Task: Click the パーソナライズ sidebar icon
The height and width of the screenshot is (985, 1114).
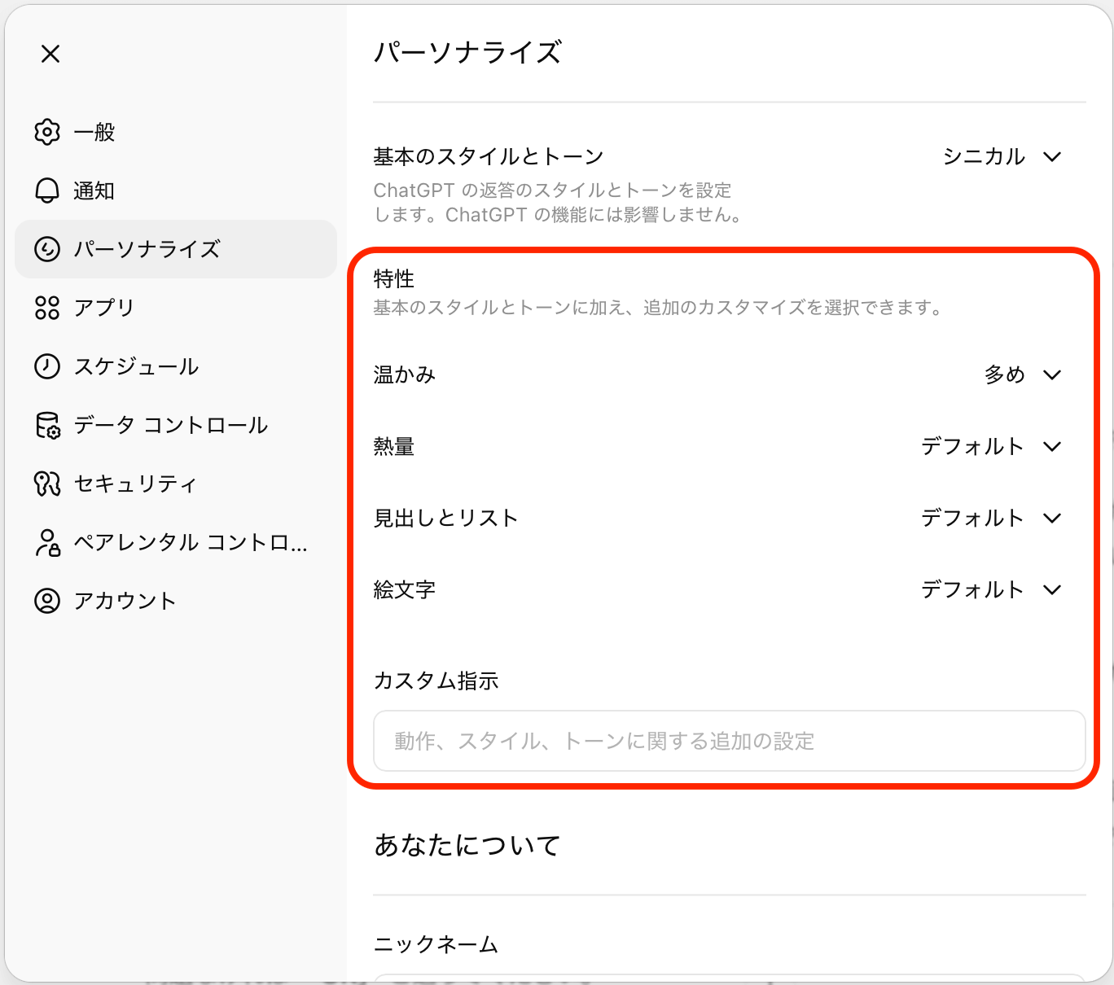Action: click(47, 249)
